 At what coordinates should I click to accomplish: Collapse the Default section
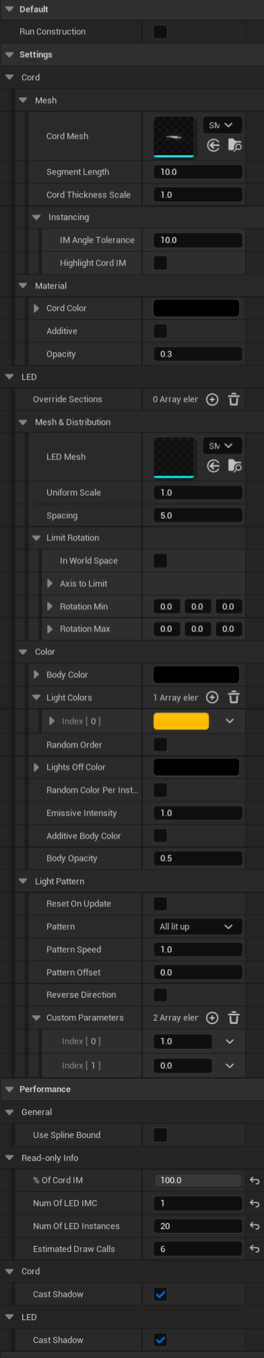[x=9, y=9]
